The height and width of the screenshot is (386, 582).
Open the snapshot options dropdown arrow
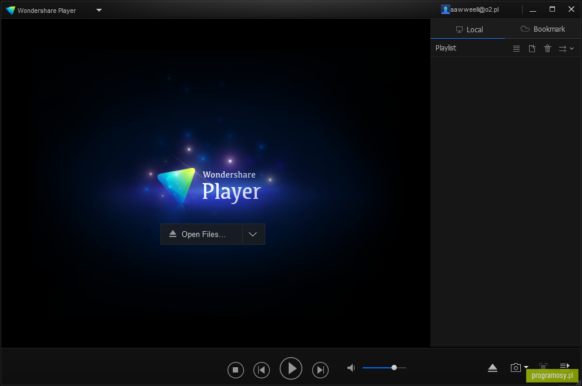pos(526,367)
